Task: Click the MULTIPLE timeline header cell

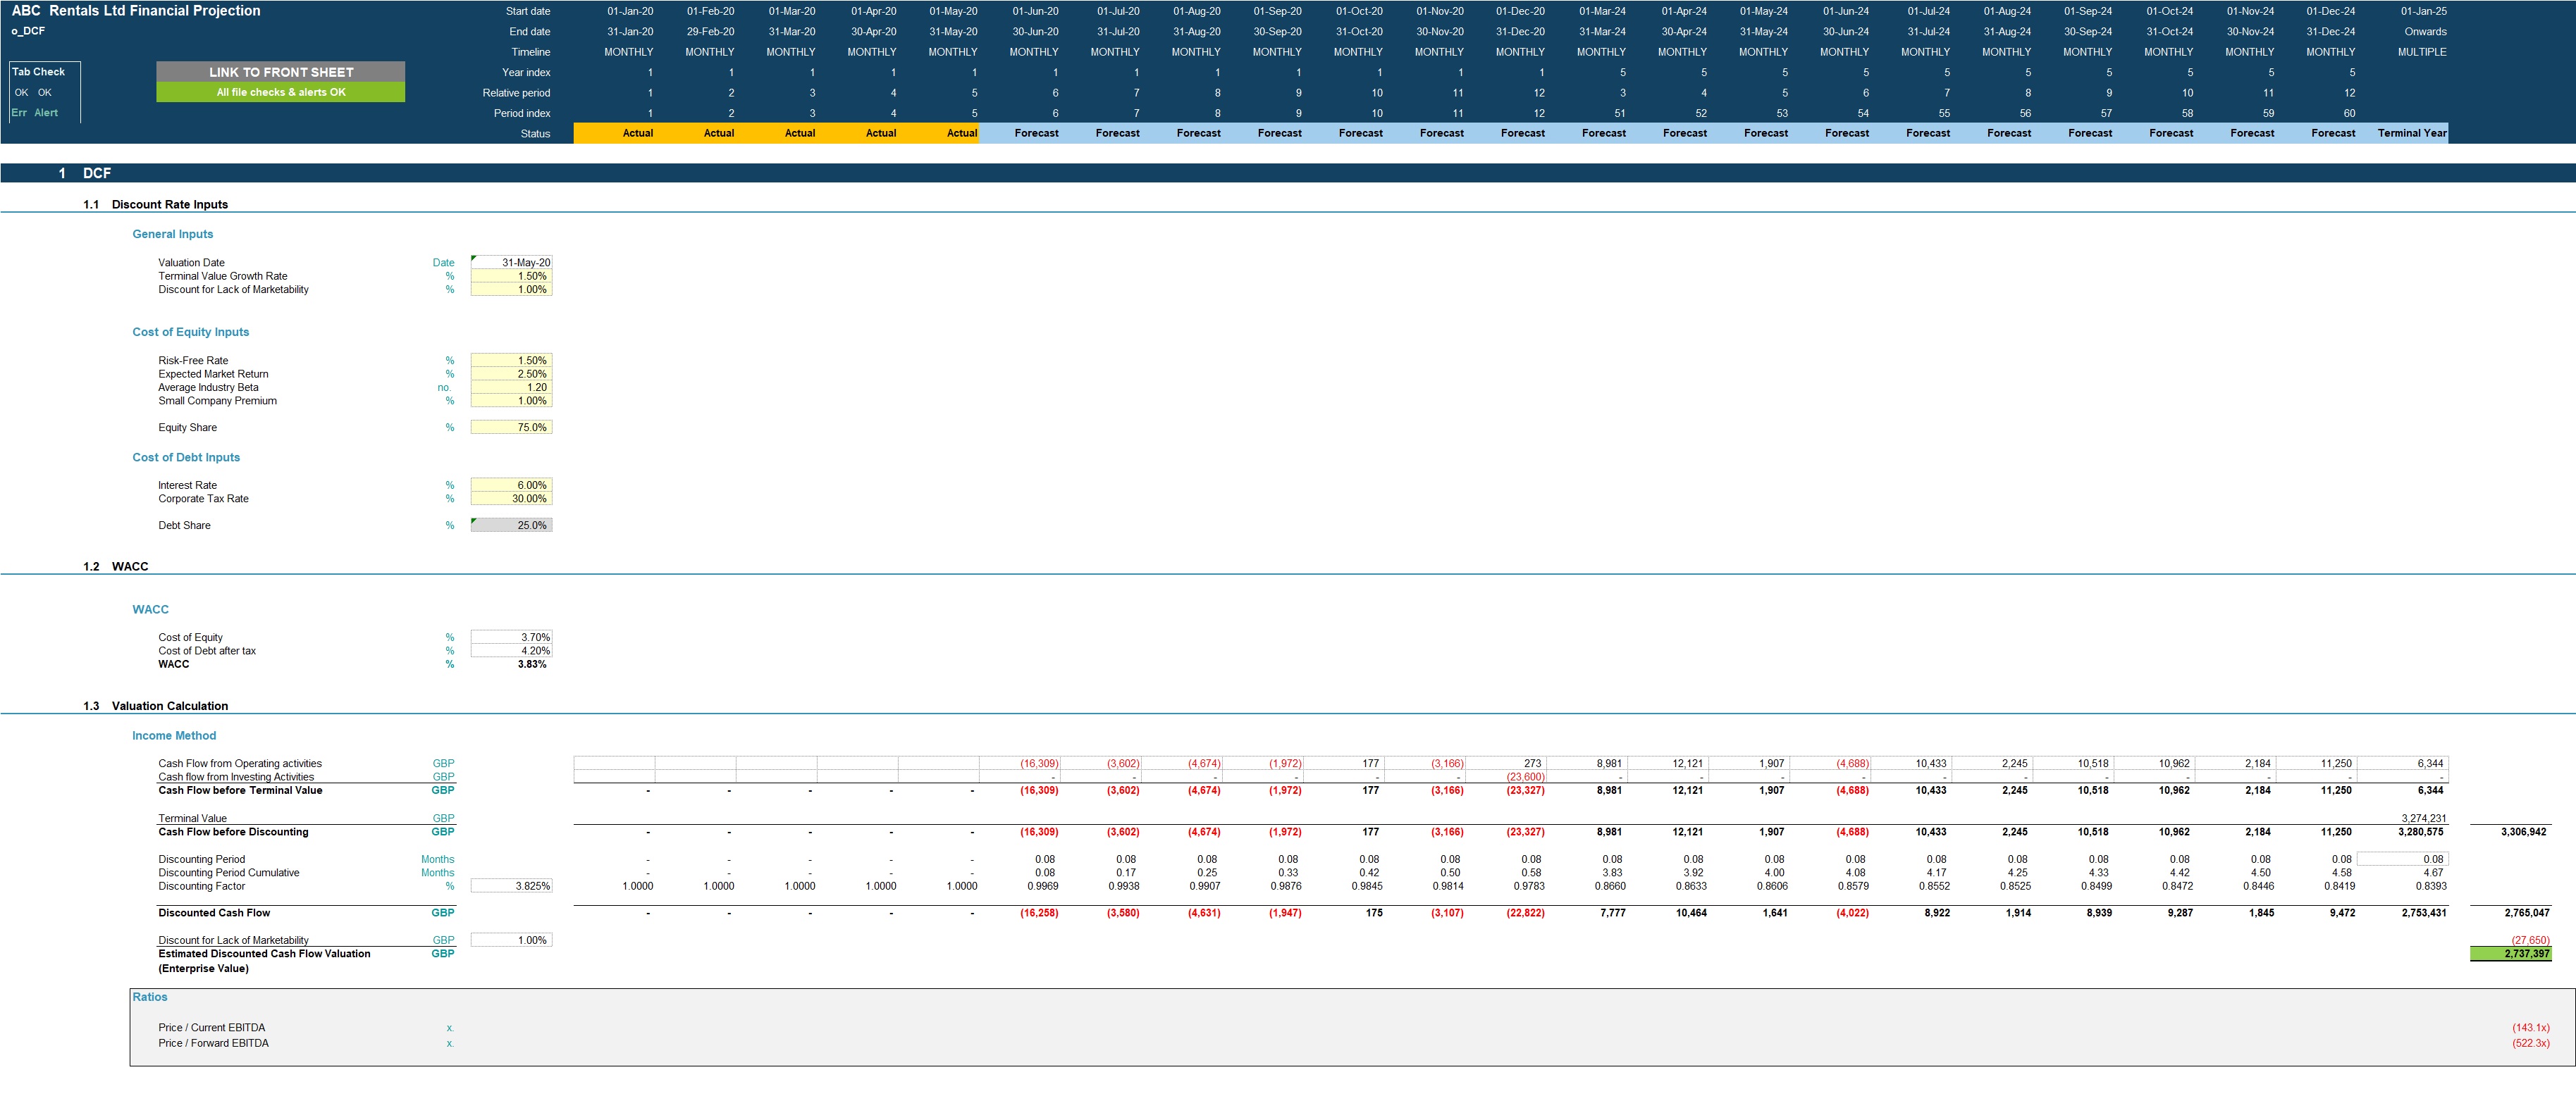Action: [2422, 52]
